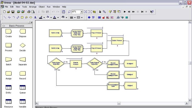Select the Entity data module
Screen dimensions: 192x108
(x=9, y=89)
